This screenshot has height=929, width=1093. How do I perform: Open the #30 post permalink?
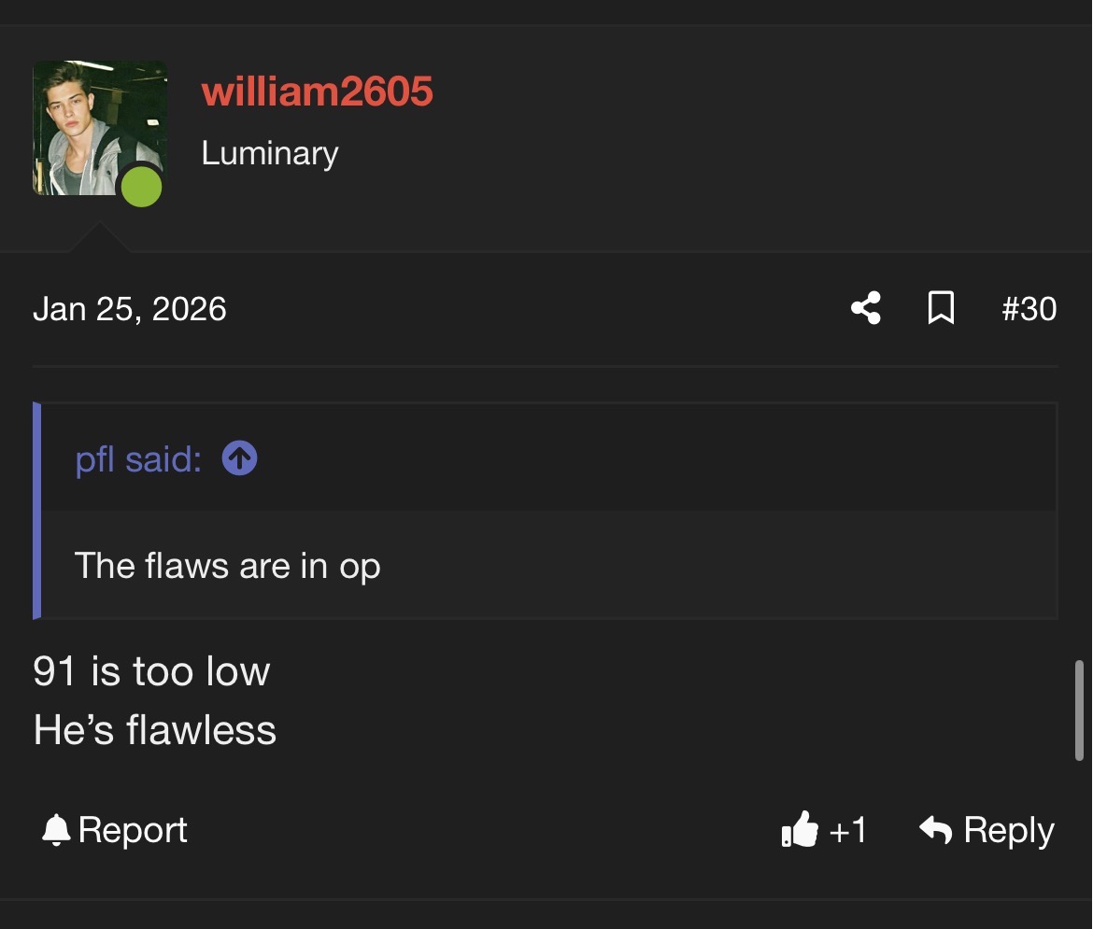[x=1029, y=308]
